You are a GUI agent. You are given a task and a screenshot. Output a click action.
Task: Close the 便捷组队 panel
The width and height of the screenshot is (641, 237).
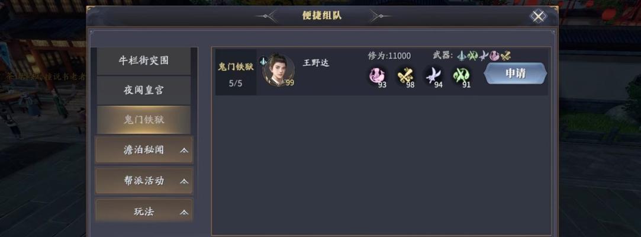point(539,17)
